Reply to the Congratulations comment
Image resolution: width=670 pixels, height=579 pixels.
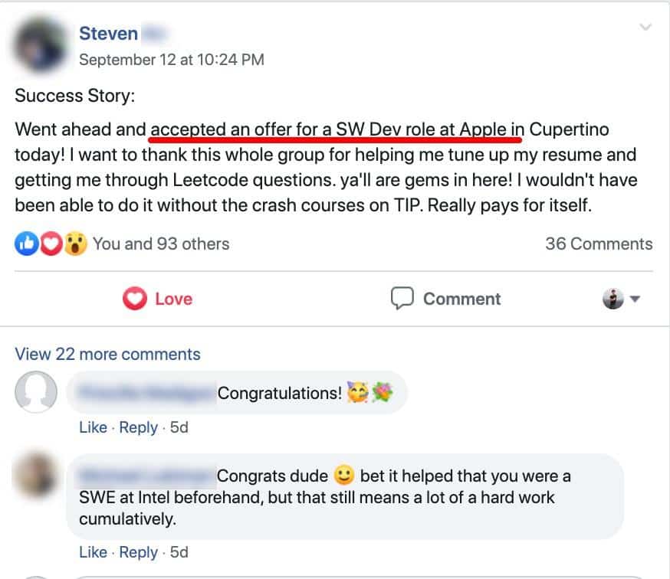139,427
